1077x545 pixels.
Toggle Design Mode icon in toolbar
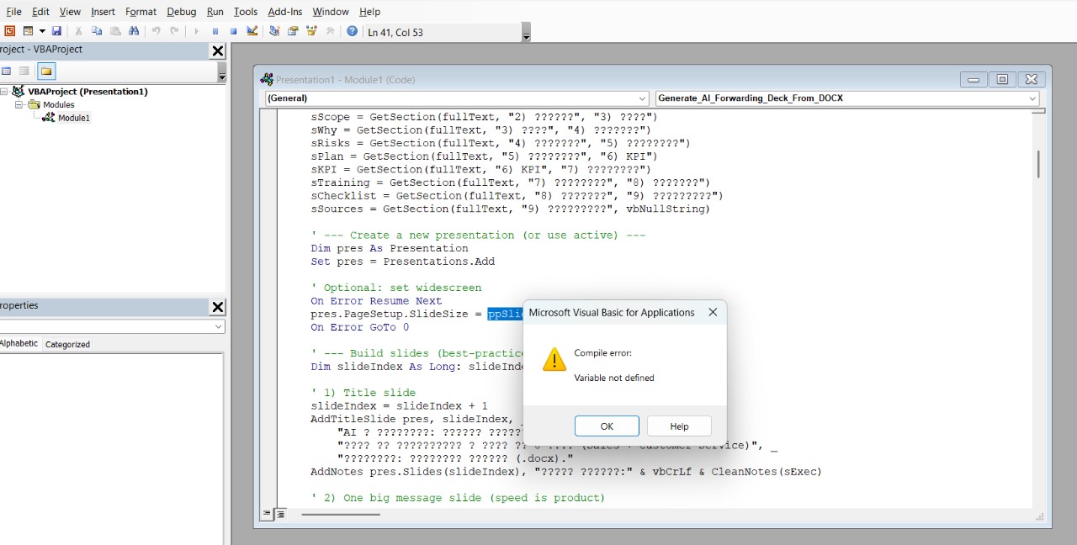(x=252, y=31)
